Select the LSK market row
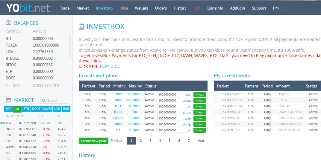321x160 pixels. coord(36,135)
